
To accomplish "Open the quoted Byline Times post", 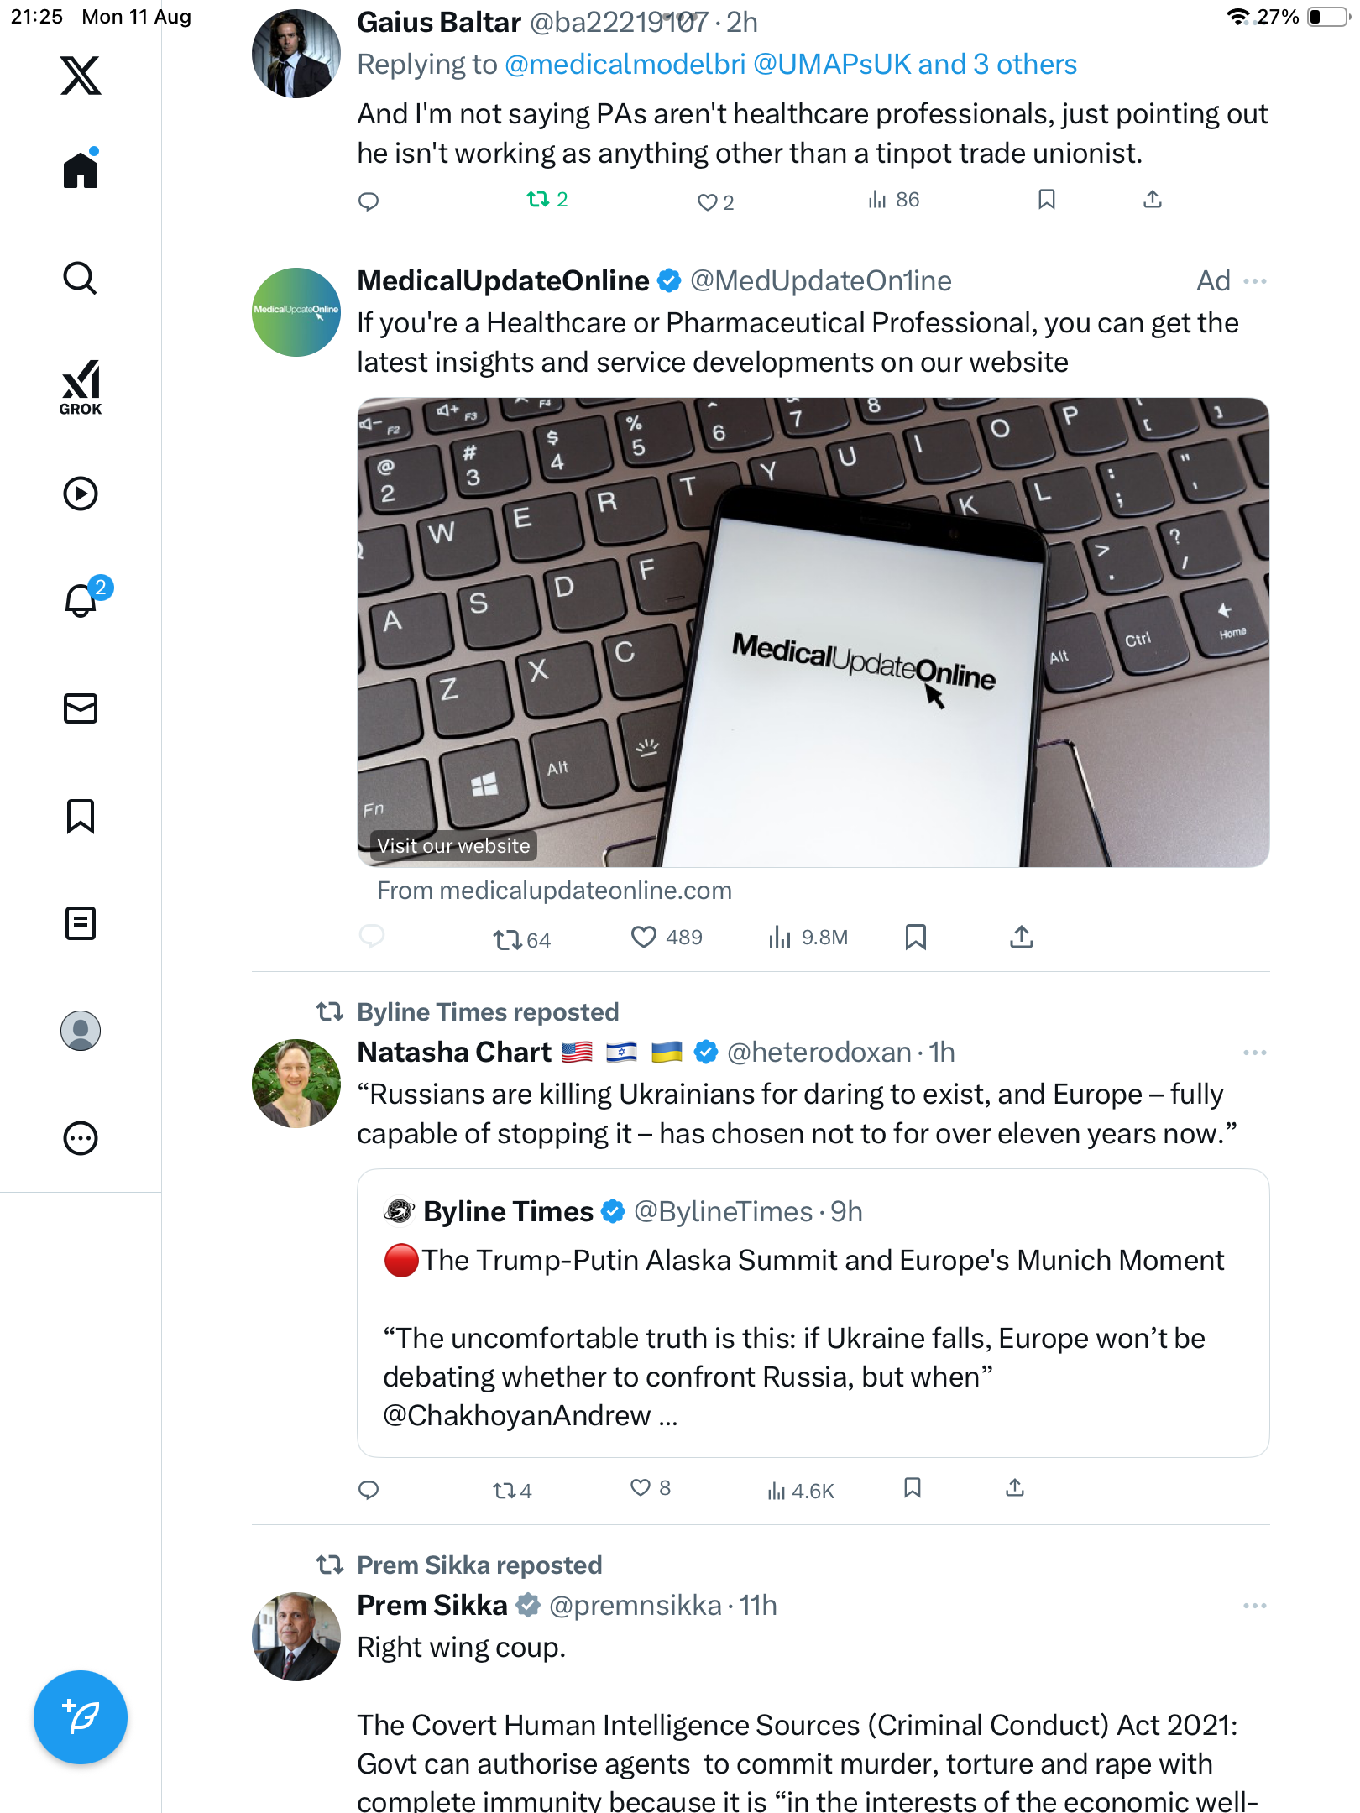I will coord(813,1313).
